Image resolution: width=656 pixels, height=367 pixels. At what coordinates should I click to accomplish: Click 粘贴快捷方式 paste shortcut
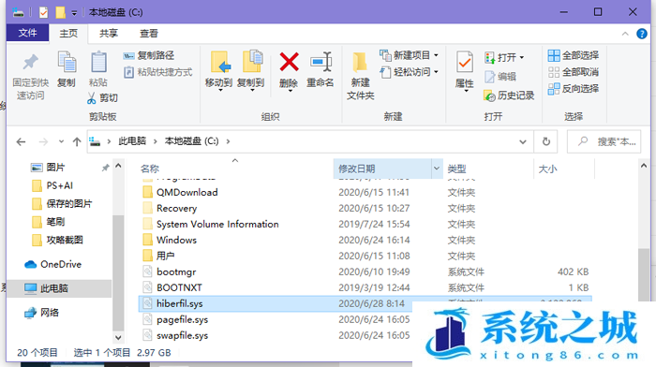pyautogui.click(x=158, y=72)
